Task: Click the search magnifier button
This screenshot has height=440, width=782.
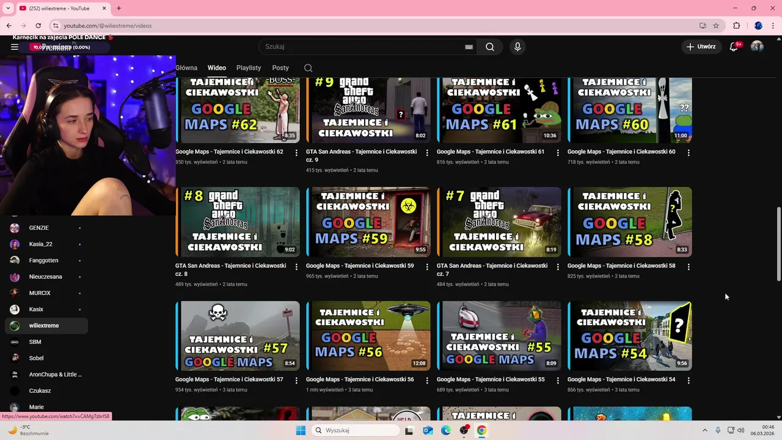Action: click(x=490, y=46)
